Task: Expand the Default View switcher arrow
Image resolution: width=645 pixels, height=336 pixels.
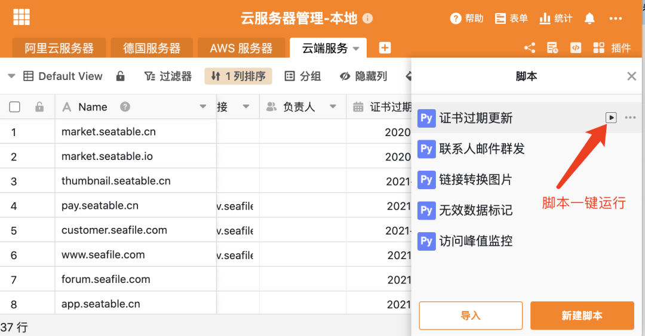Action: pos(11,76)
